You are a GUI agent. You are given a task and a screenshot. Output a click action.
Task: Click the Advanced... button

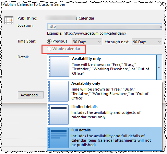pyautogui.click(x=31, y=95)
